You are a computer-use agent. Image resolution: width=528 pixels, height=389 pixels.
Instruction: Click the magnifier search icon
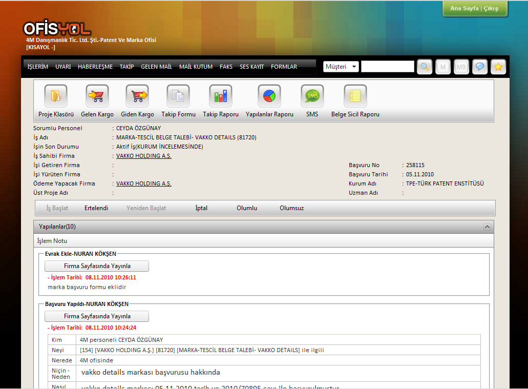[425, 67]
